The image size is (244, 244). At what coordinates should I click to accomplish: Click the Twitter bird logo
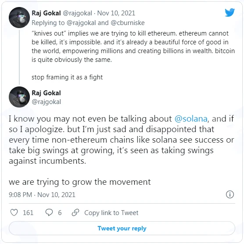coord(230,12)
